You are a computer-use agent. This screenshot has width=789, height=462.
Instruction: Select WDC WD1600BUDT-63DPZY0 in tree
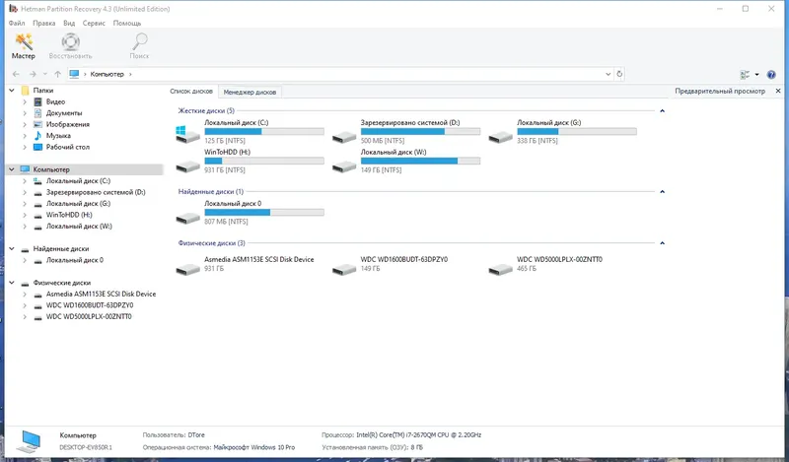pos(90,305)
